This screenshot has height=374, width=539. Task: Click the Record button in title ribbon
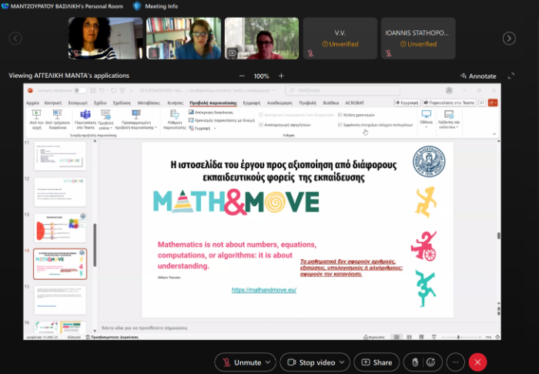pos(407,103)
